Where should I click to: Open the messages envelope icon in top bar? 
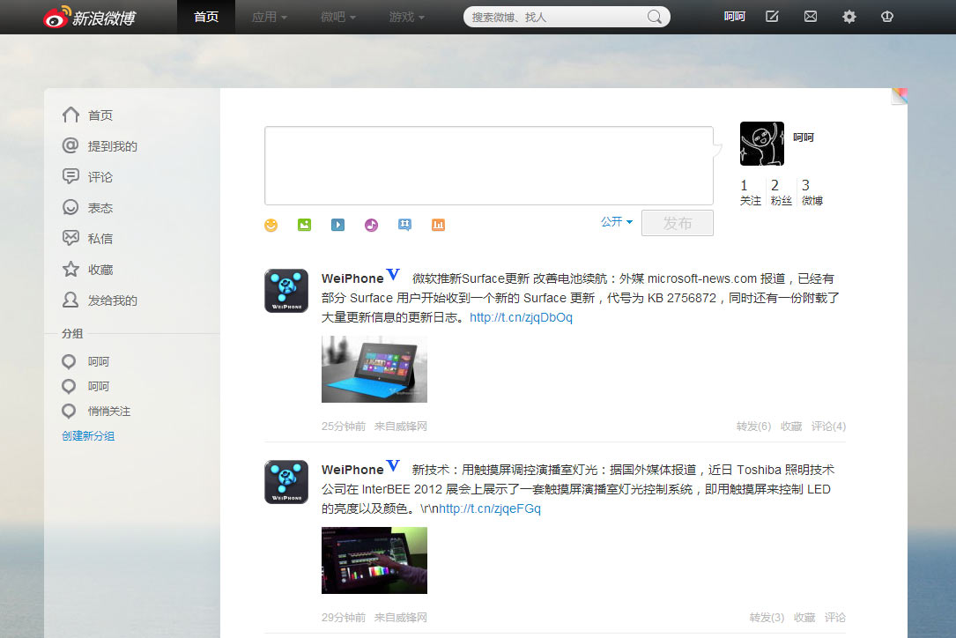[x=811, y=17]
